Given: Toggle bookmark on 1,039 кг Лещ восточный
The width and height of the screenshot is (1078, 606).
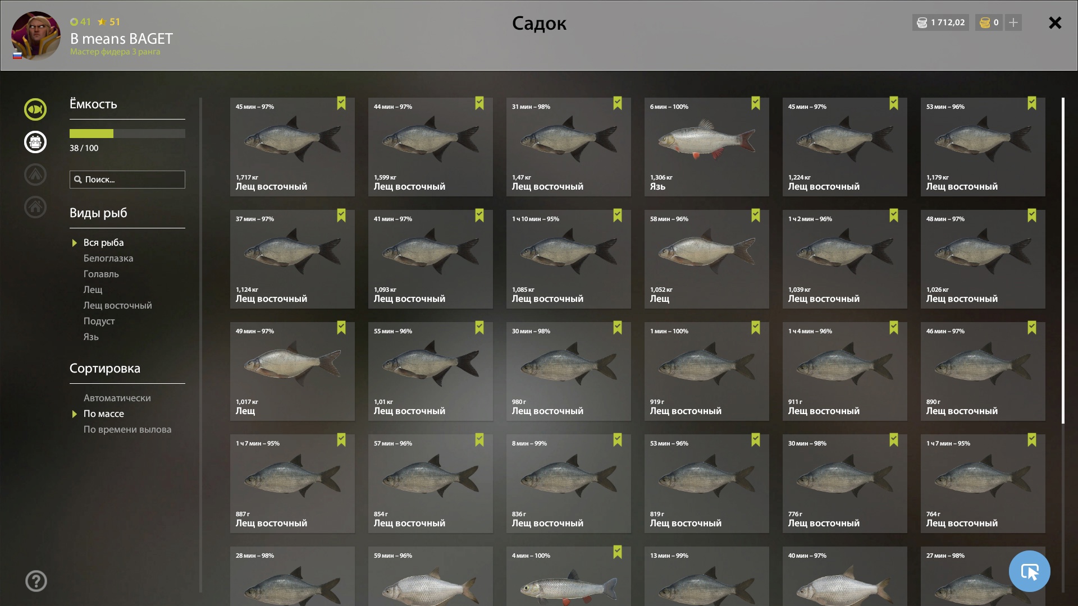Looking at the screenshot, I should 894,215.
